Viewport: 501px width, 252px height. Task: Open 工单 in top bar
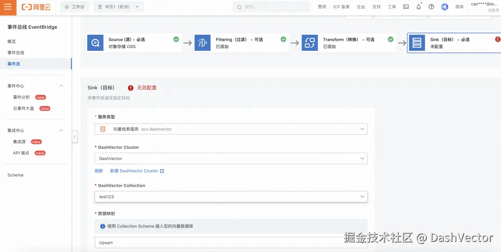[x=392, y=6]
